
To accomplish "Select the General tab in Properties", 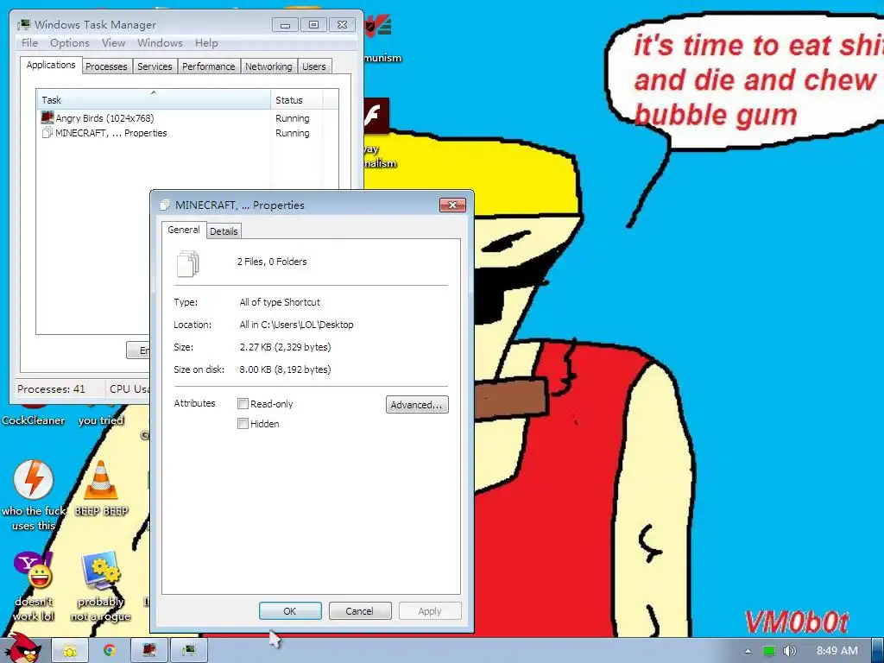I will click(x=184, y=230).
